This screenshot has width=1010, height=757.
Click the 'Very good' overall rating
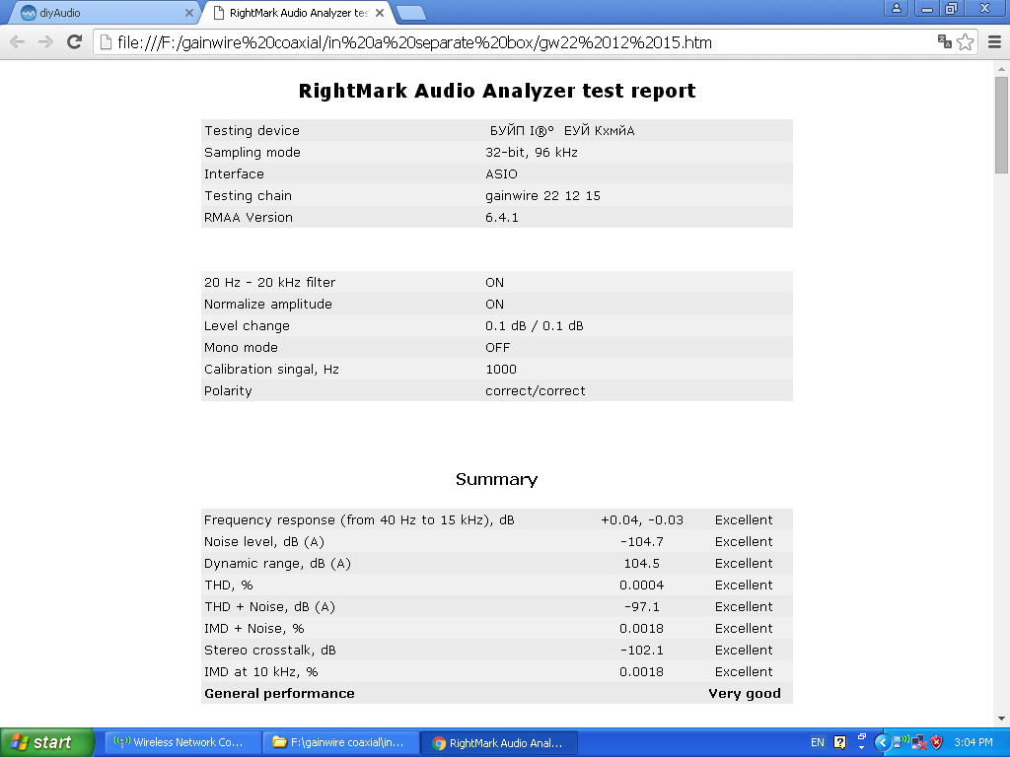tap(745, 693)
